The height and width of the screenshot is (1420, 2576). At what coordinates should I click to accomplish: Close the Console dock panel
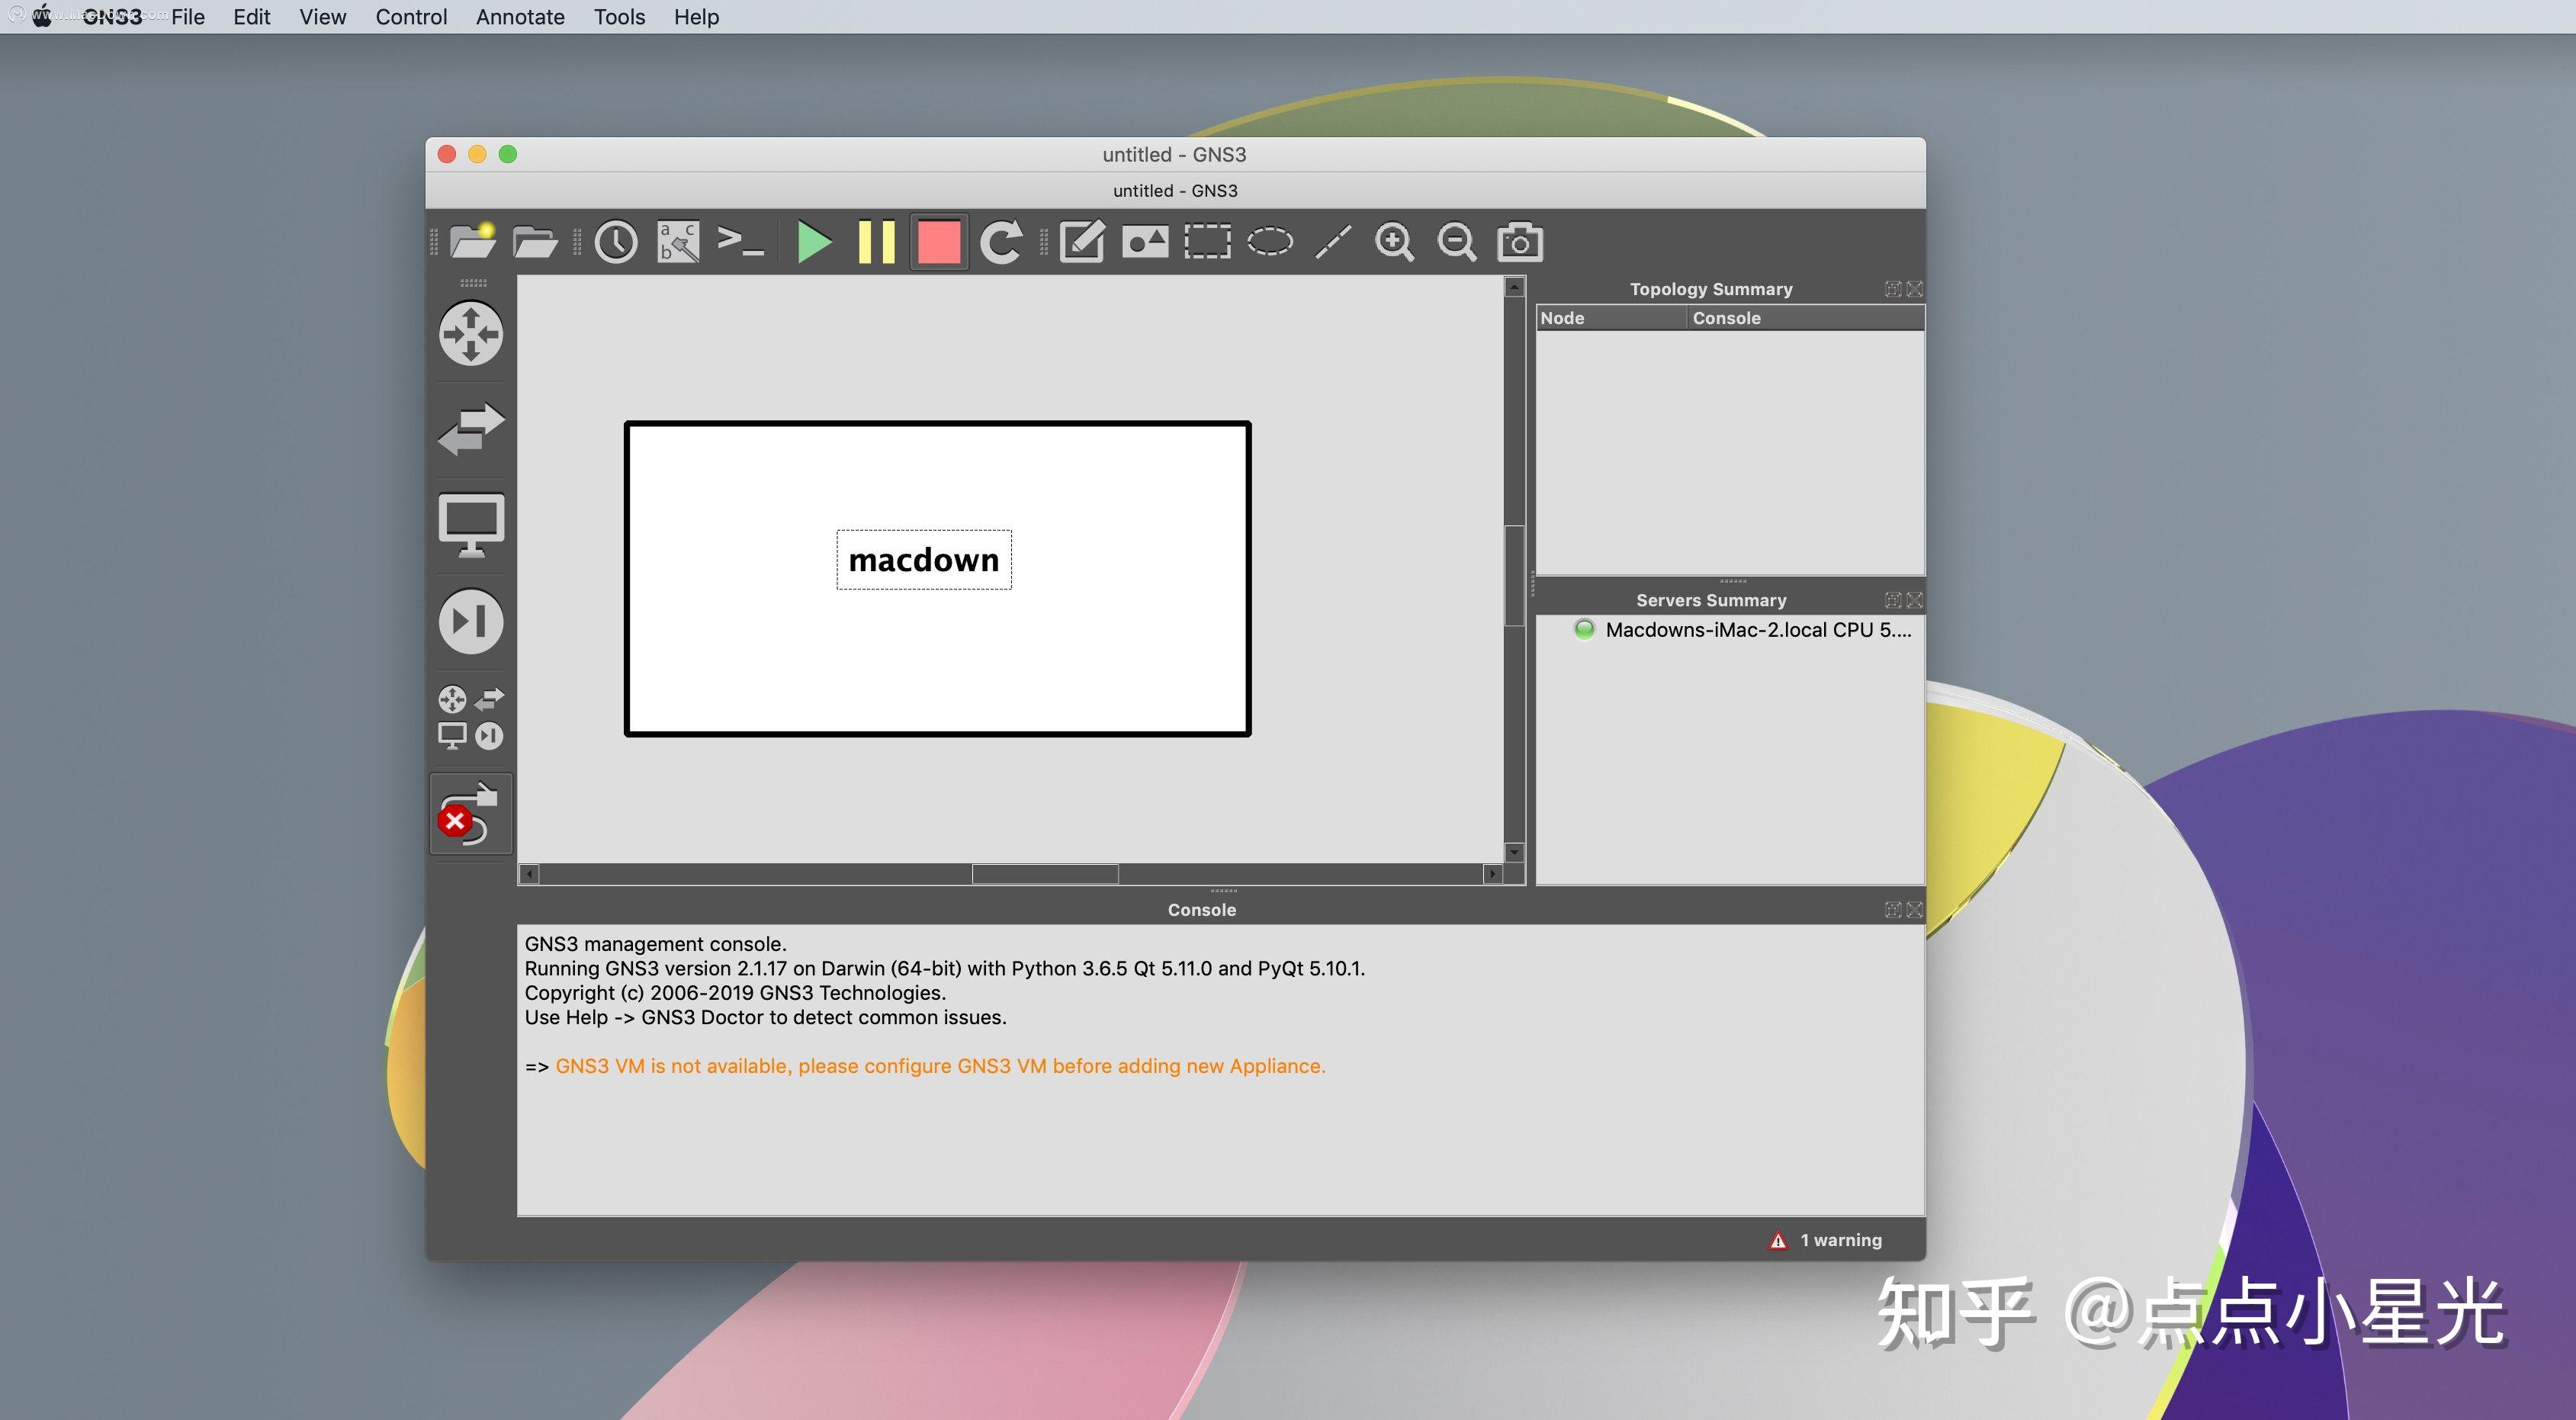[1914, 910]
